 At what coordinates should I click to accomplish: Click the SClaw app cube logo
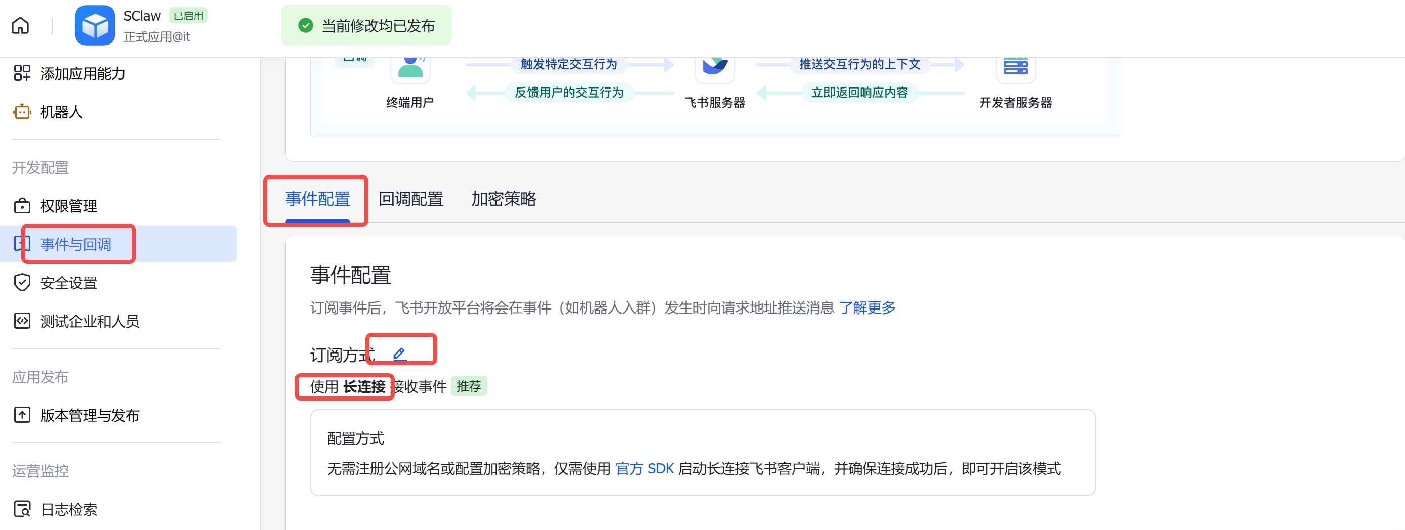coord(95,26)
